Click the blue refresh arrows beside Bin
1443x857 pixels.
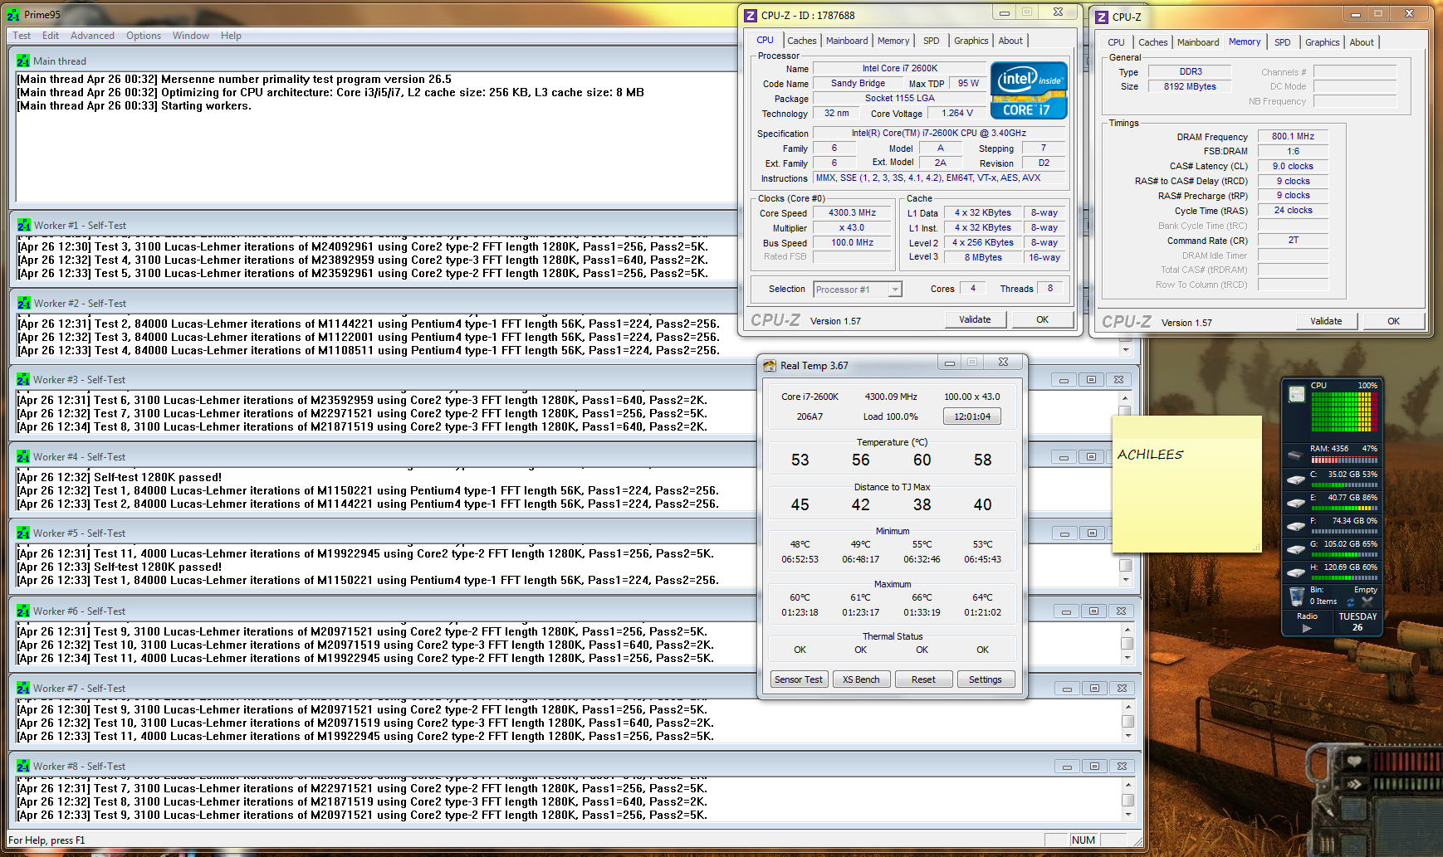tap(1351, 601)
